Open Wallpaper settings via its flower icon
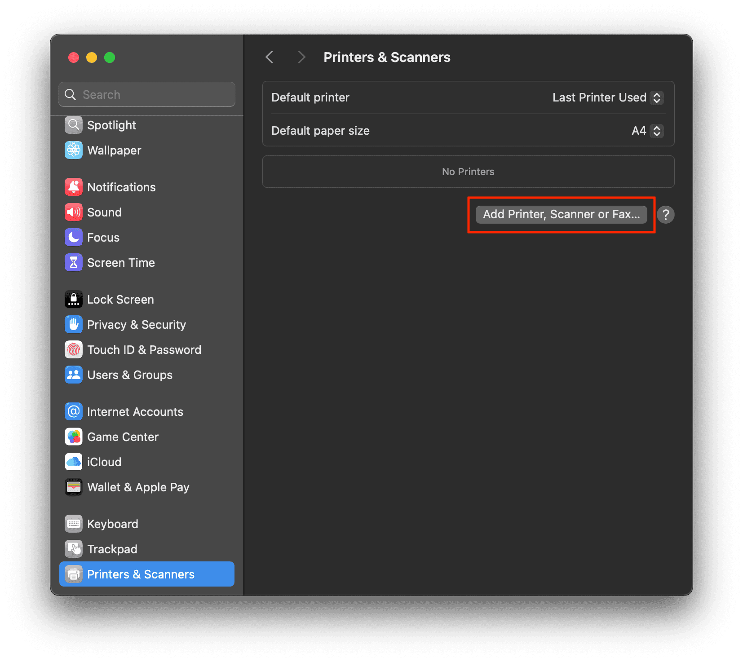The image size is (743, 662). point(74,150)
